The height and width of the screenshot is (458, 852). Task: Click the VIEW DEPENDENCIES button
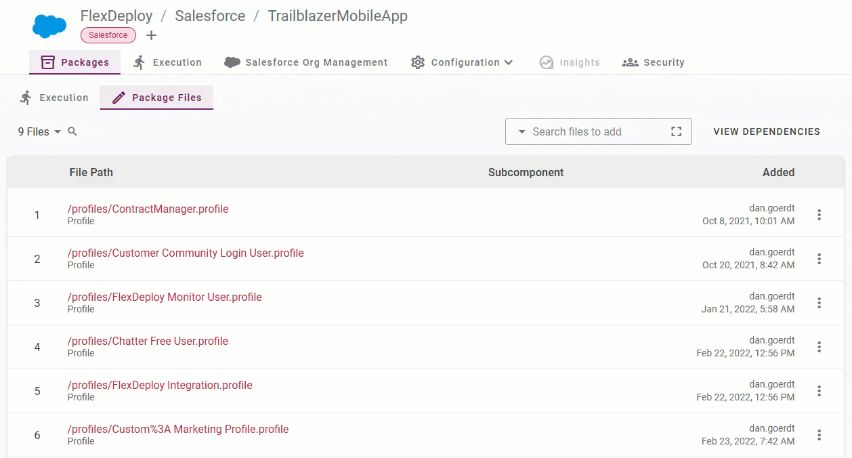[x=767, y=131]
